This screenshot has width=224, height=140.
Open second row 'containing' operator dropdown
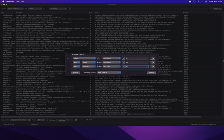pos(111,62)
